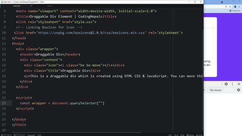The width and height of the screenshot is (242, 136).
Task: Click the GitHub status bar item
Action: tap(190, 135)
